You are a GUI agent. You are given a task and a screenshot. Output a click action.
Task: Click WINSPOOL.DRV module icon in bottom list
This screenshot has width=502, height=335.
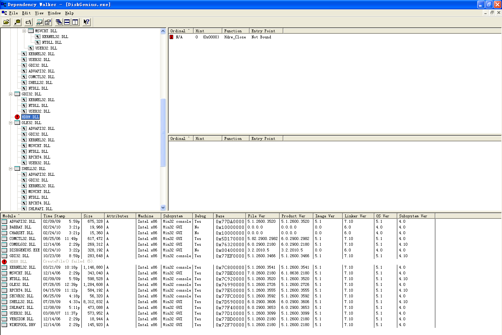tap(4, 325)
